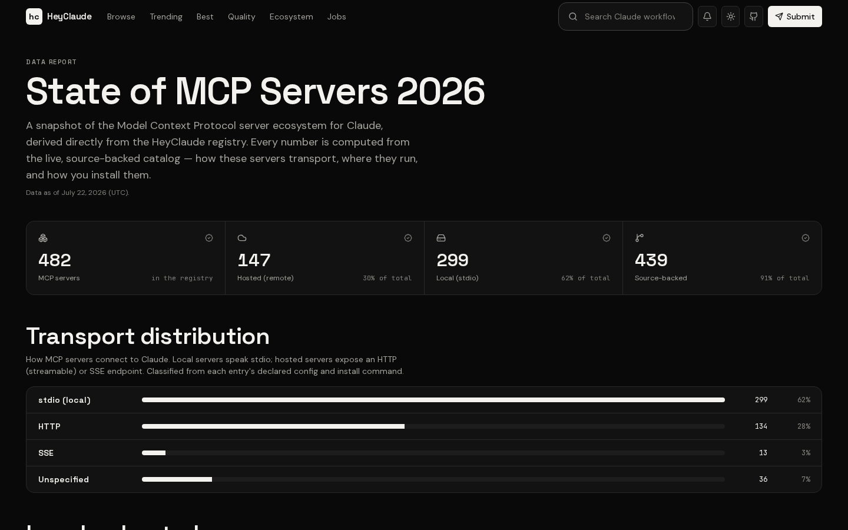Viewport: 848px width, 530px height.
Task: Click the HTTP transport progress bar
Action: [x=433, y=426]
